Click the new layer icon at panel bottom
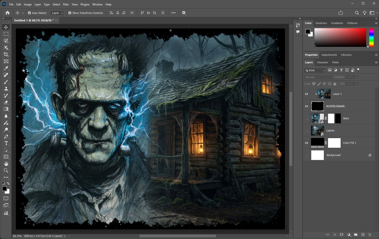379x239 pixels. 363,235
